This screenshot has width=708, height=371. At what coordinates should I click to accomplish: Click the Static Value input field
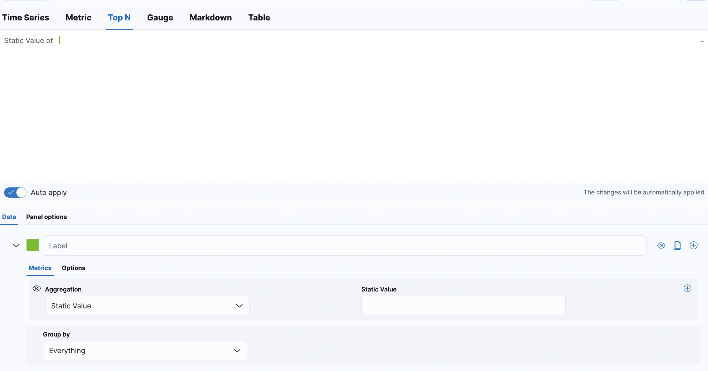click(463, 306)
